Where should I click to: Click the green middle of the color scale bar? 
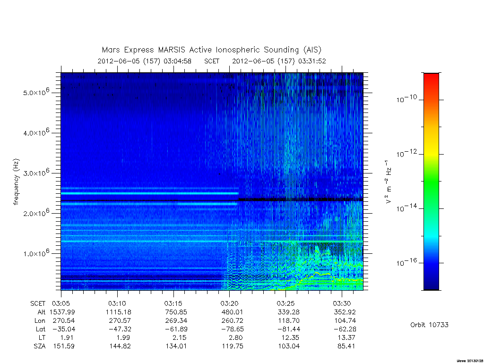pos(431,181)
